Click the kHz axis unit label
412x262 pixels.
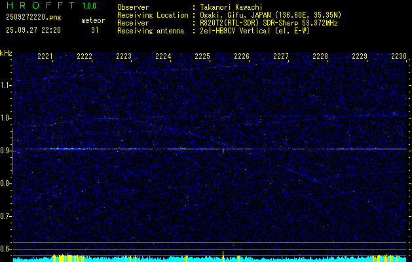pos(6,53)
